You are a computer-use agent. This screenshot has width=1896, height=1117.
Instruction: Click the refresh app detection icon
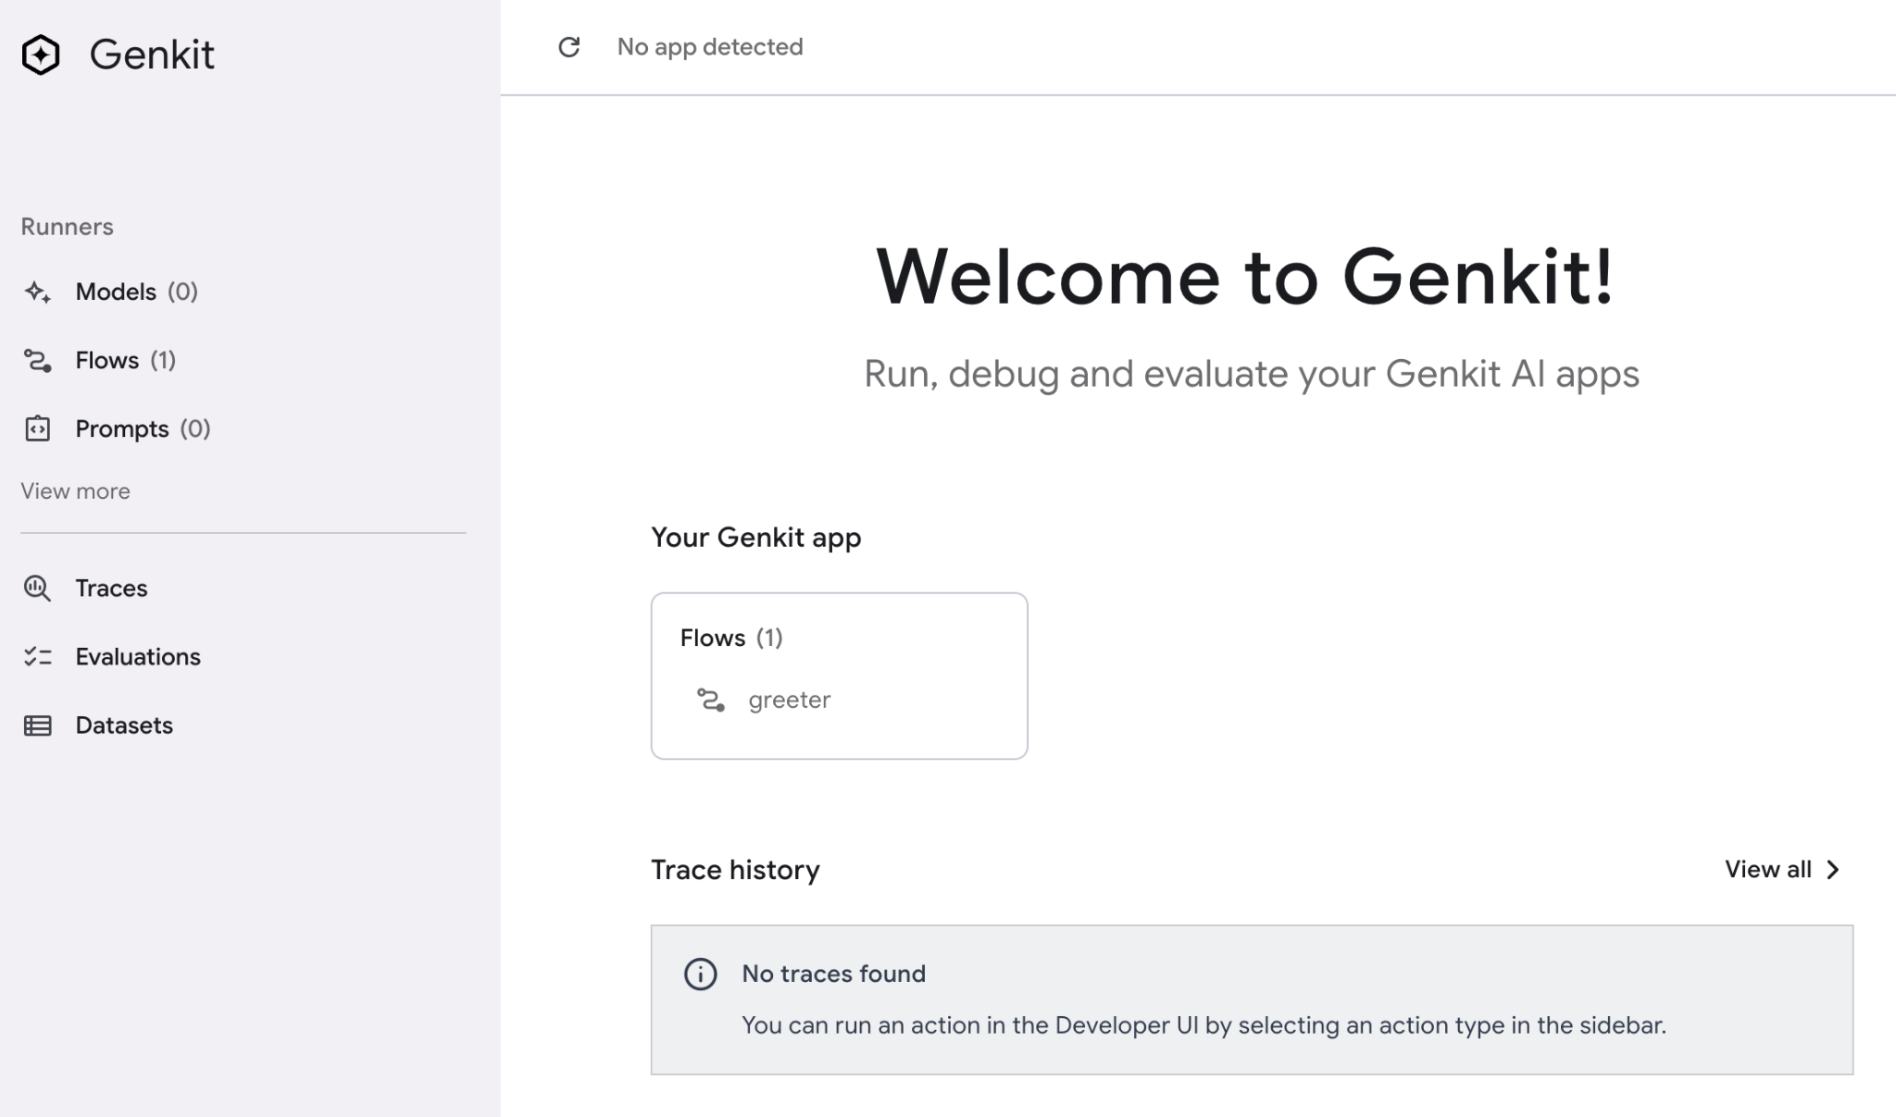(x=569, y=47)
